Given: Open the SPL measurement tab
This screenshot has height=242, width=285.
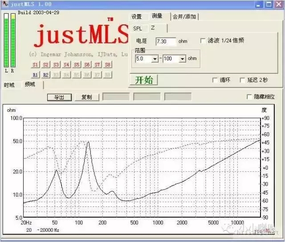Looking at the screenshot, I should click(138, 28).
